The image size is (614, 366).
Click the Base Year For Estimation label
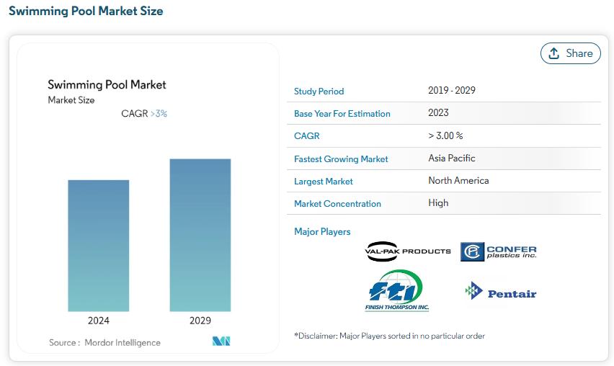(x=342, y=114)
